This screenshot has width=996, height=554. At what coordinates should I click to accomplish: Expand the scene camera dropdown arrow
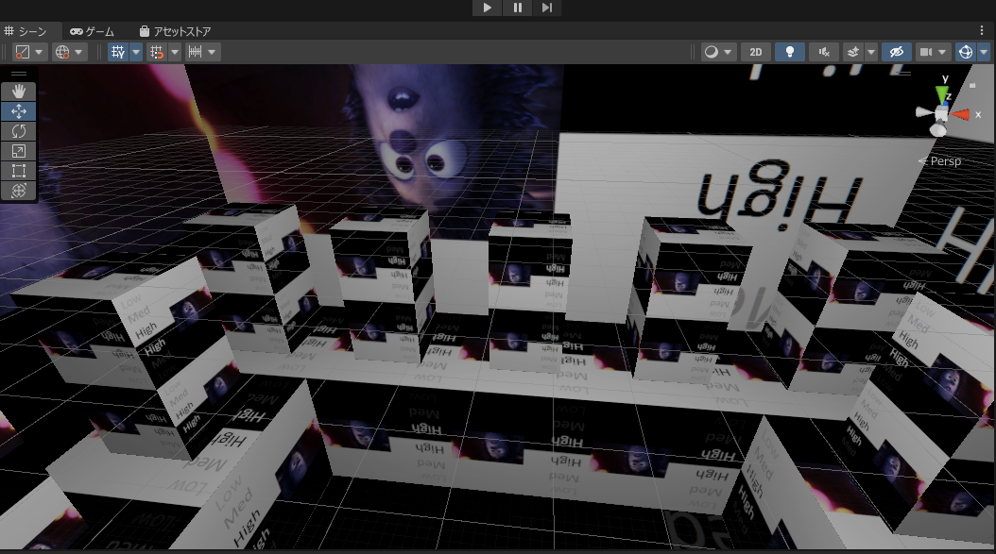click(943, 52)
